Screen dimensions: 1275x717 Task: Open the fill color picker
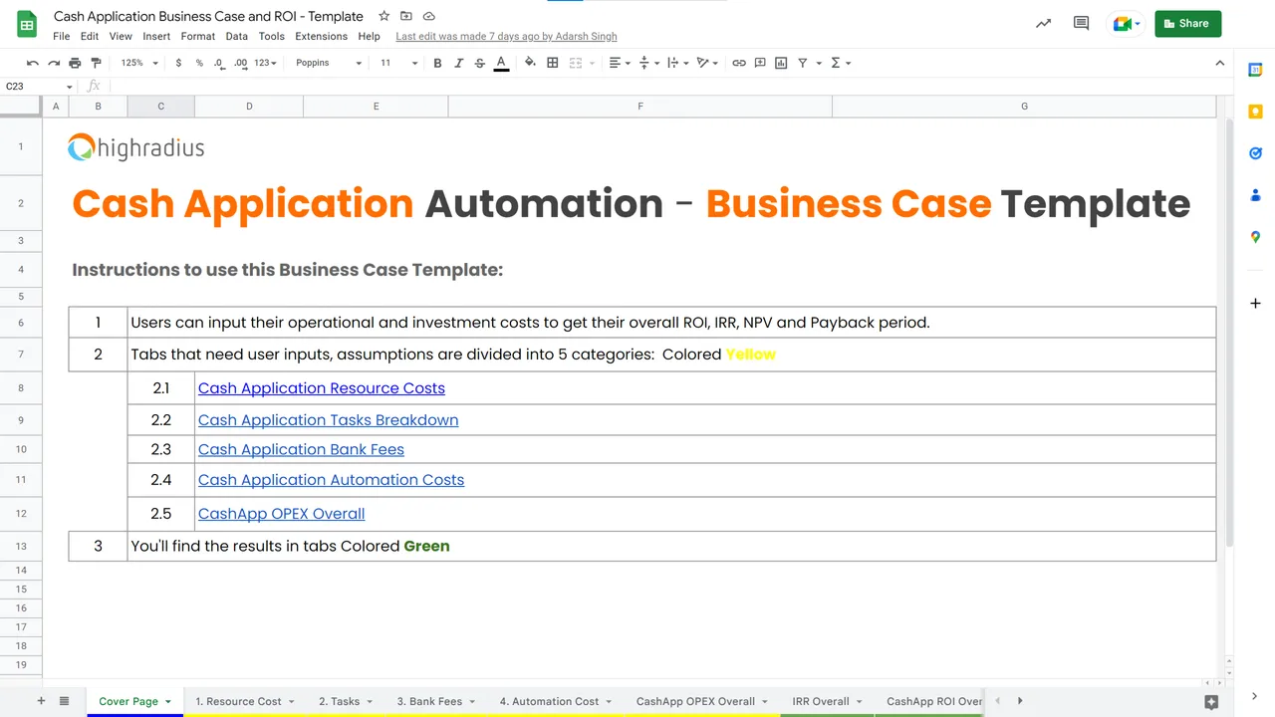pos(530,63)
